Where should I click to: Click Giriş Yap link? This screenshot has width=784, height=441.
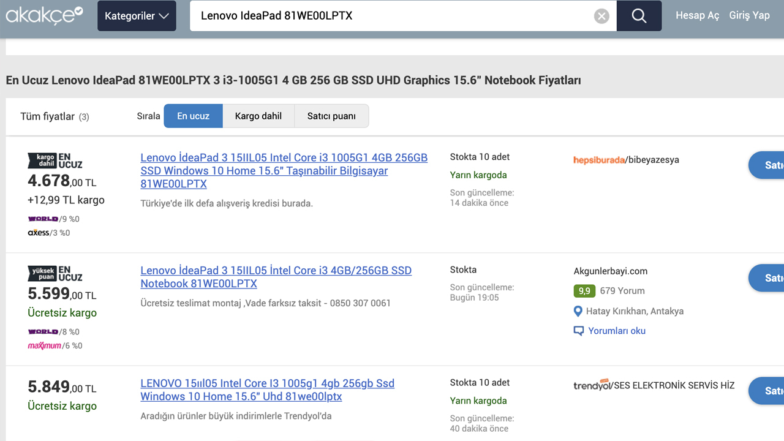point(749,15)
